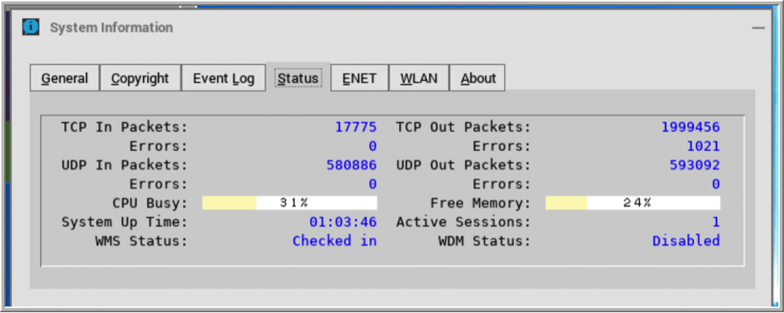The width and height of the screenshot is (784, 313).
Task: Select the Status tab
Action: click(x=298, y=78)
